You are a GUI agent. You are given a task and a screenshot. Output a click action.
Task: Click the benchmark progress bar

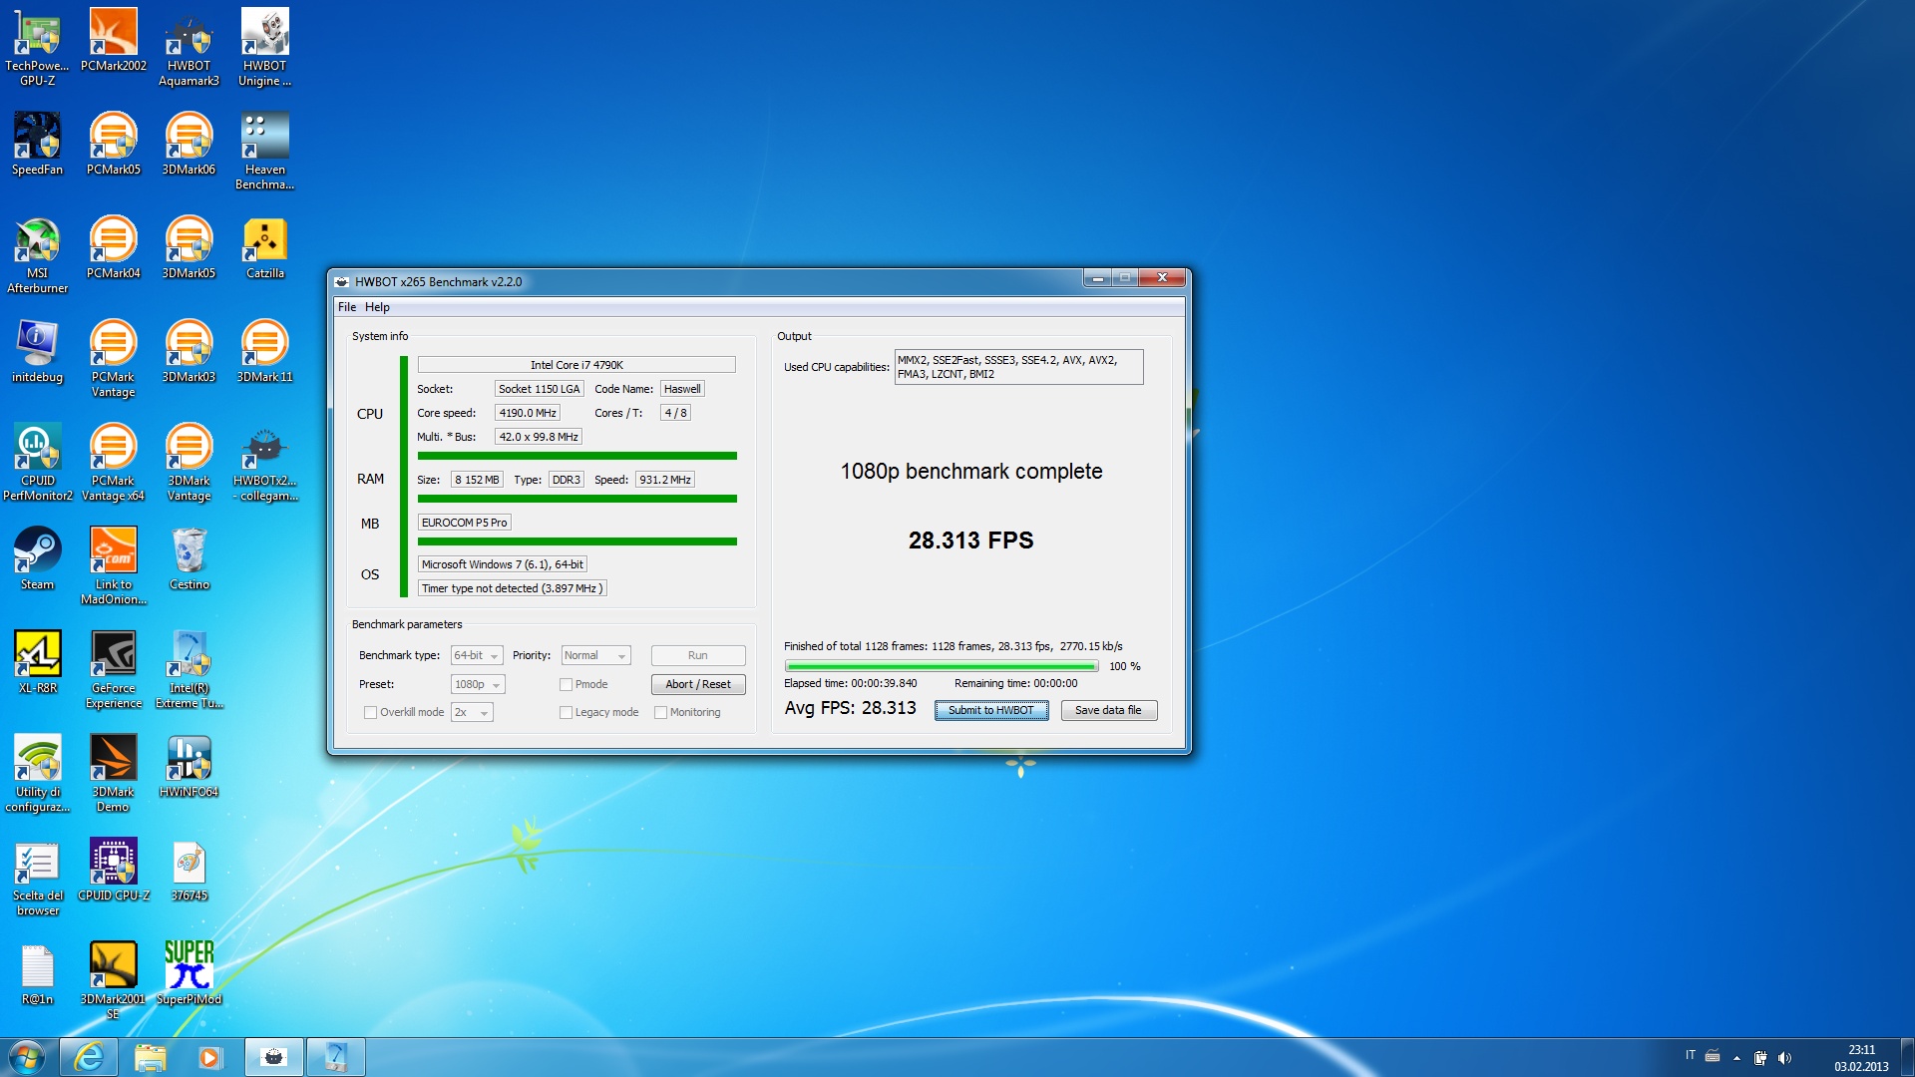tap(941, 666)
